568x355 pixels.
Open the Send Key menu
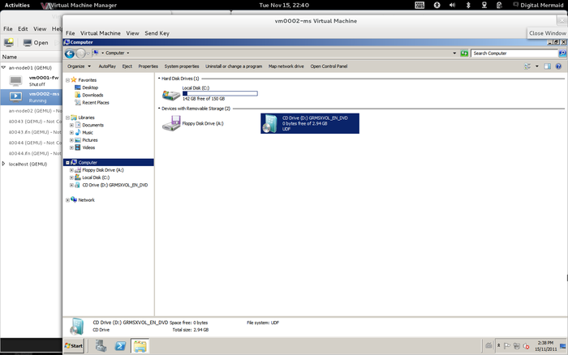(x=157, y=33)
